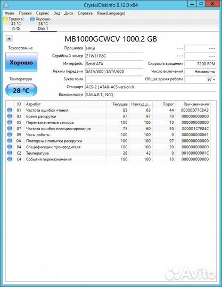Click the transfer mode field SATA/300 | SATA/600
This screenshot has width=222, height=287.
click(x=114, y=71)
